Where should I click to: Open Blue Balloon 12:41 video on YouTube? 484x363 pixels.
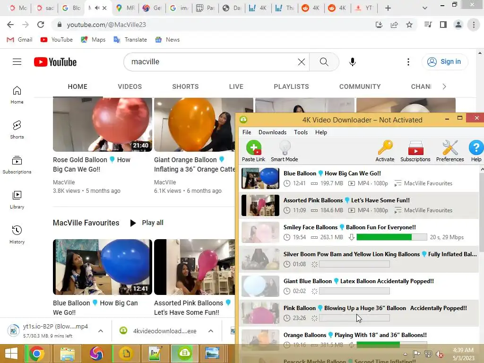(103, 267)
